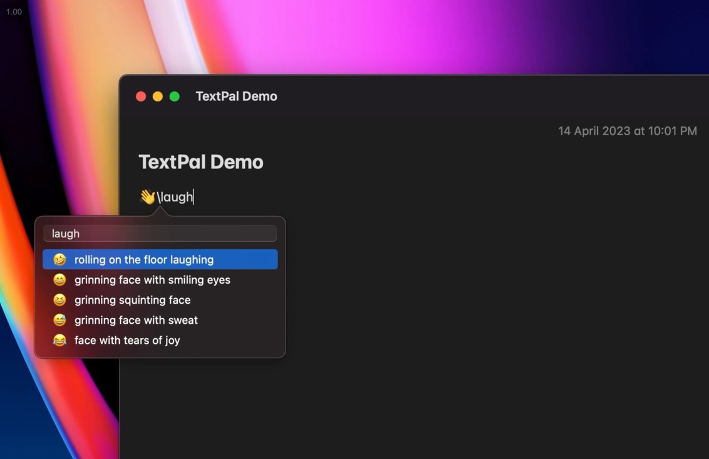Click the 14 April 2023 timestamp

(628, 131)
